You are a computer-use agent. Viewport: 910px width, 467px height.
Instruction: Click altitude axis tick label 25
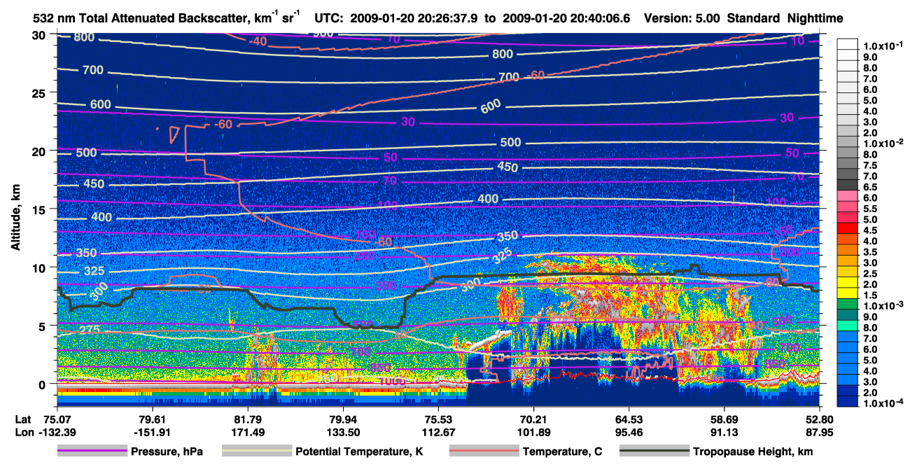point(41,92)
